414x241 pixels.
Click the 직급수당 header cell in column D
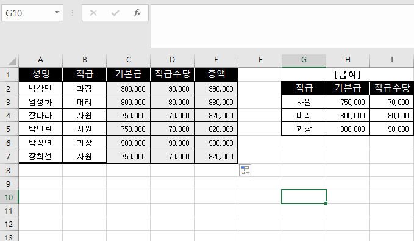coord(172,74)
